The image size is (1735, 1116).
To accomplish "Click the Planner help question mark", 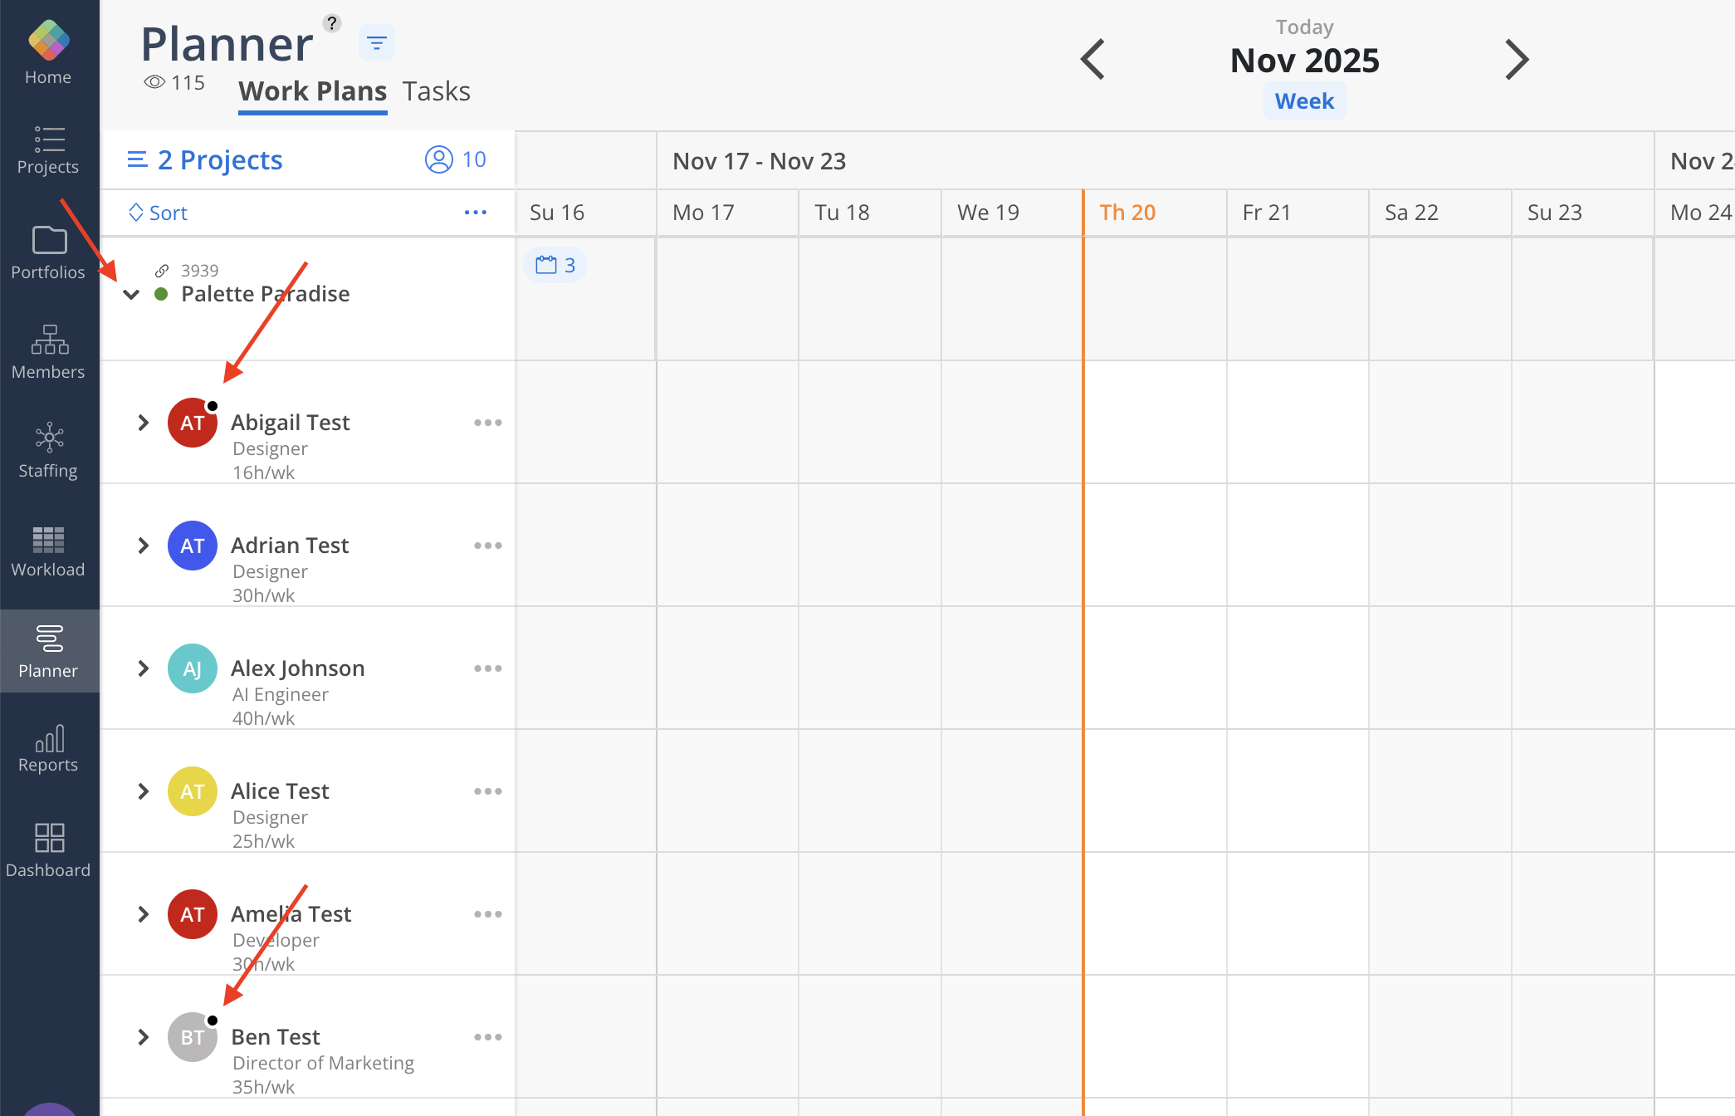I will click(x=332, y=23).
